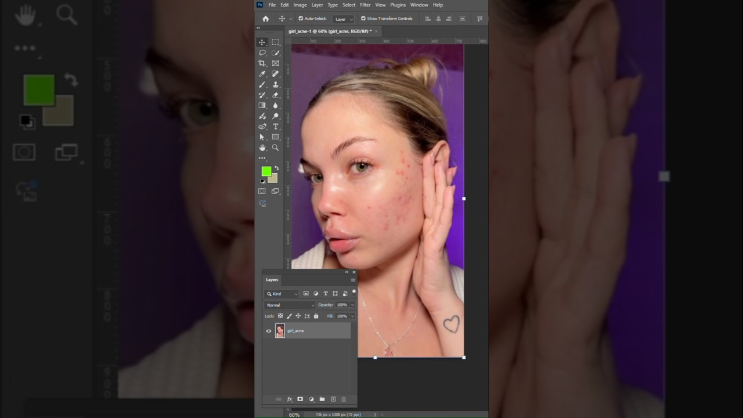This screenshot has height=418, width=743.
Task: Toggle lock all for the layer
Action: click(316, 316)
